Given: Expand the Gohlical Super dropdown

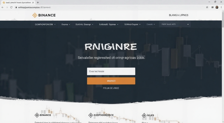Looking at the screenshot, I should point(132,24).
